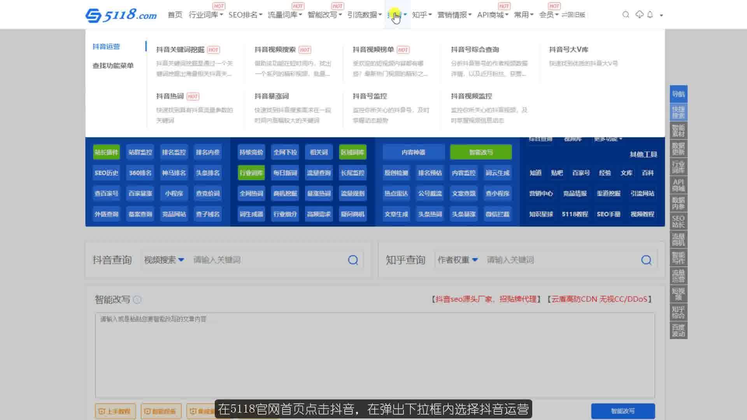Expand the 智能改写 top navigation dropdown

(324, 15)
